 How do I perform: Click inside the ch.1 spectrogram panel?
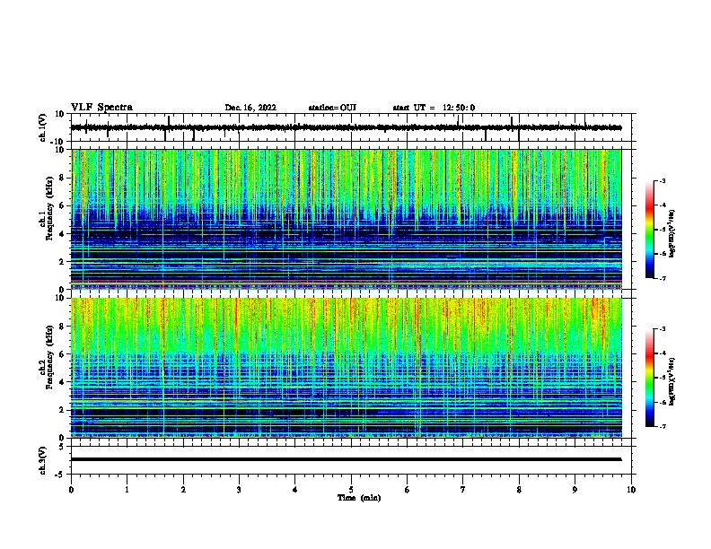point(346,219)
